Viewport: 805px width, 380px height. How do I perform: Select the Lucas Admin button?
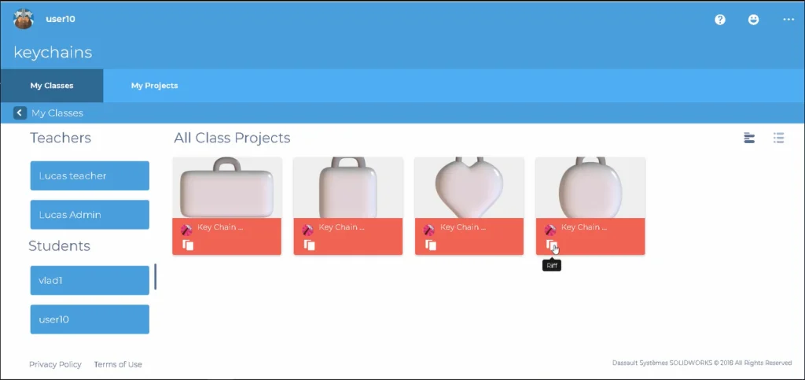point(90,215)
